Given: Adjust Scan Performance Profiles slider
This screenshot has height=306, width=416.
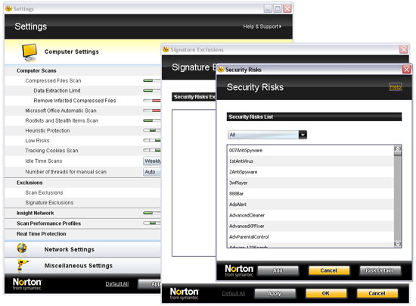Looking at the screenshot, I should click(152, 223).
